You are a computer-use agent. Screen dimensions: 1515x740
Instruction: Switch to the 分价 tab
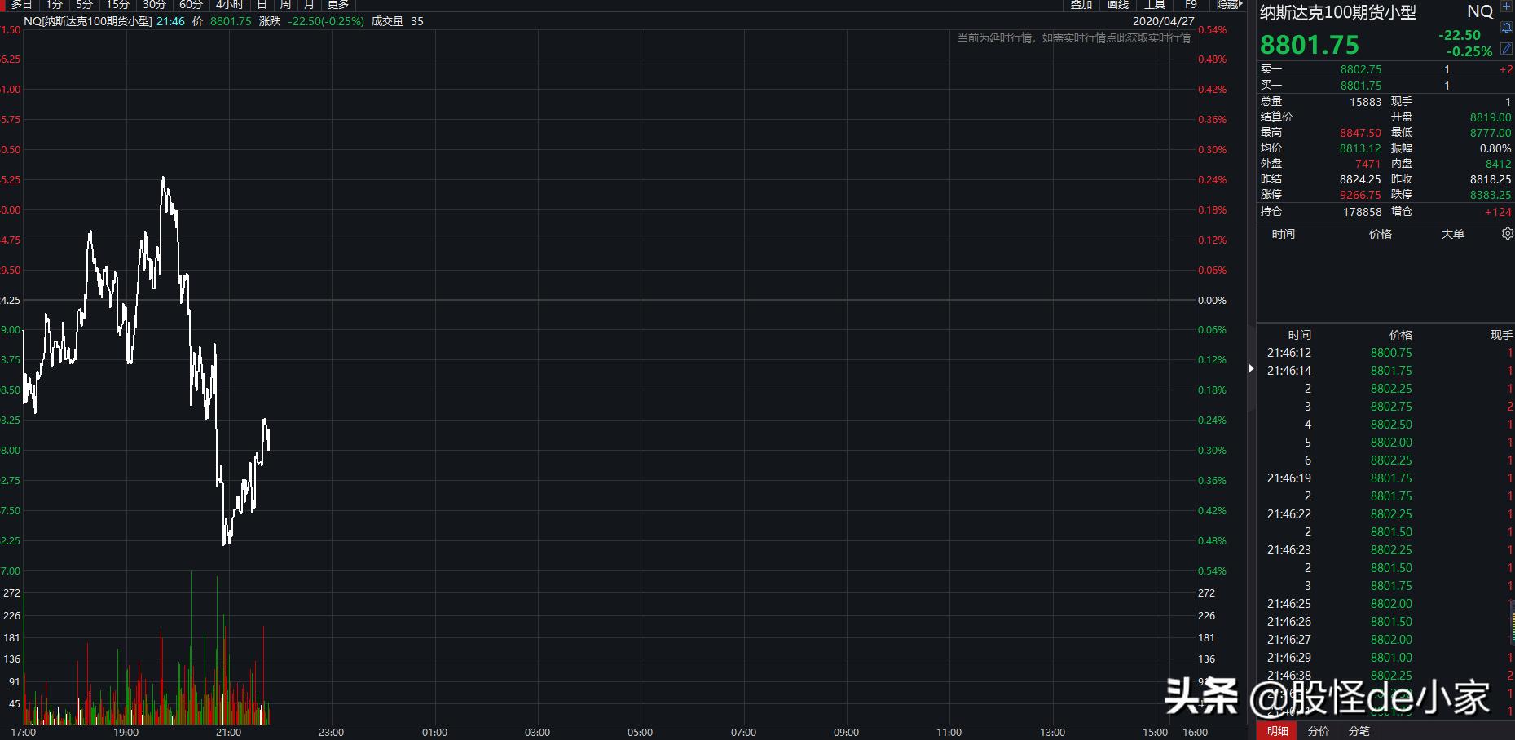click(1318, 731)
